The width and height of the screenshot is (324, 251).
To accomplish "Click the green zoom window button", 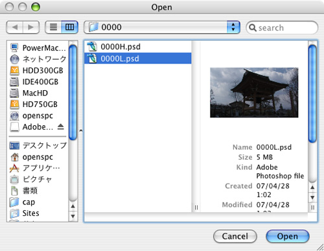I will pos(36,7).
